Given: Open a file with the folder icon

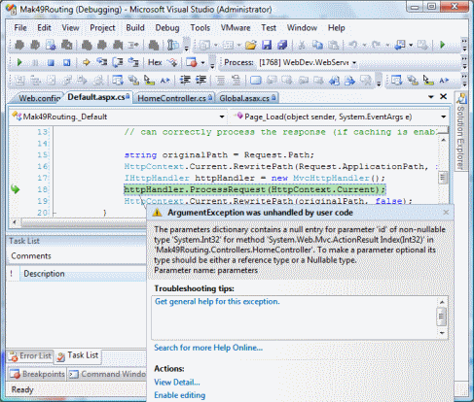Looking at the screenshot, I should point(251,45).
